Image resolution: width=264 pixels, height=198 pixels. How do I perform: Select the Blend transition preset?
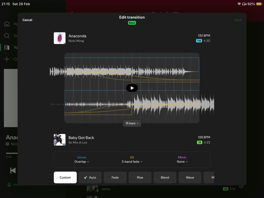165,177
